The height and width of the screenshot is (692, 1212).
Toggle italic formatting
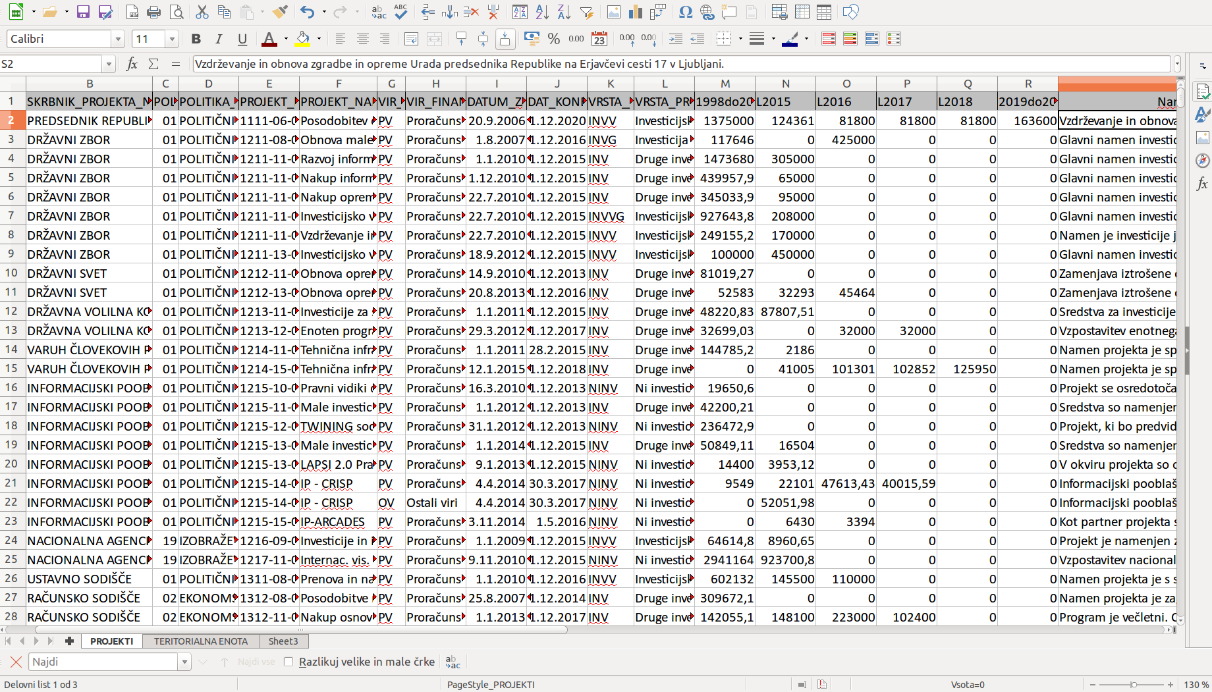[x=219, y=39]
